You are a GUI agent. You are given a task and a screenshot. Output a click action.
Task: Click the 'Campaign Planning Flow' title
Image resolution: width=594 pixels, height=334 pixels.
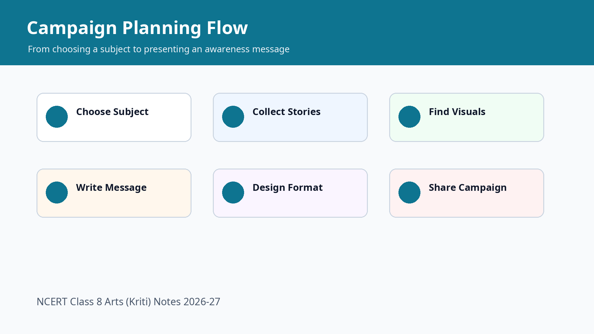[x=137, y=28]
